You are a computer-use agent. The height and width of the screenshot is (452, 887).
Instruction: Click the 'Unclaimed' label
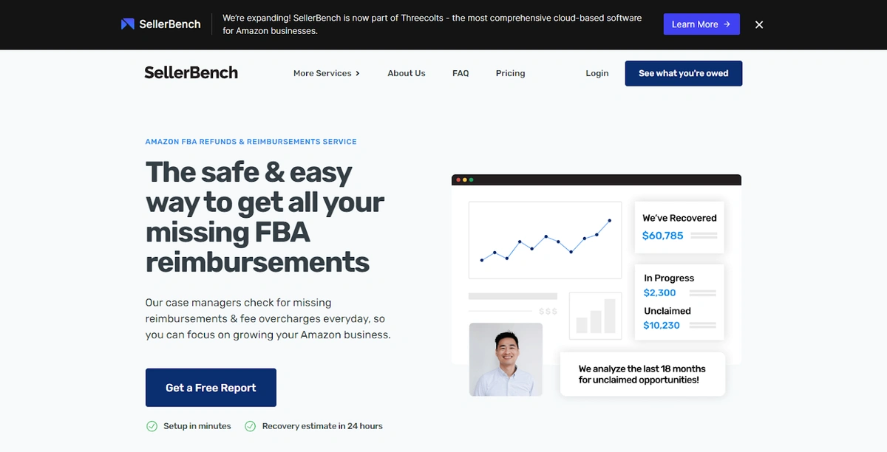667,311
